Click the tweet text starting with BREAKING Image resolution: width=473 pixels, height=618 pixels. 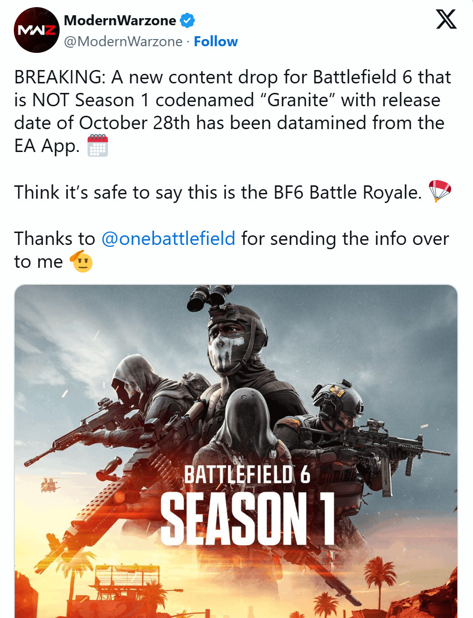tap(233, 111)
